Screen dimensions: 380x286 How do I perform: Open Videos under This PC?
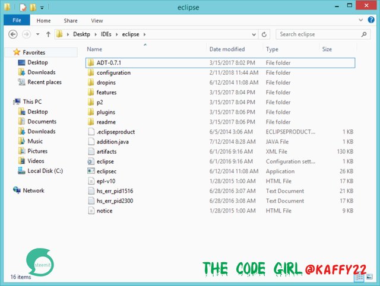[x=36, y=161]
